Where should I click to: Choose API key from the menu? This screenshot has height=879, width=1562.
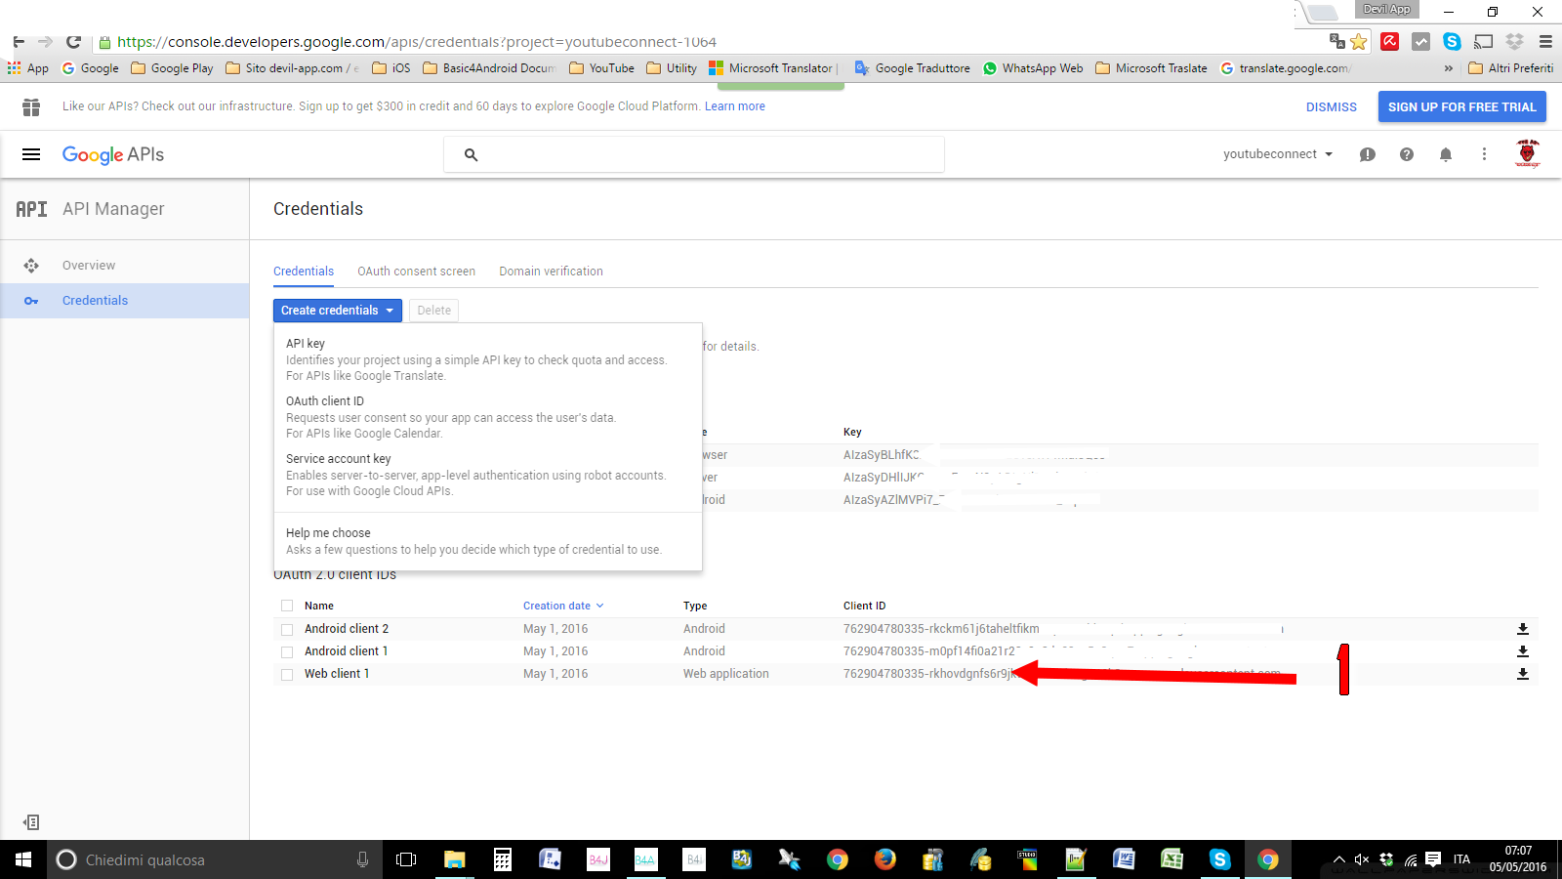tap(488, 359)
